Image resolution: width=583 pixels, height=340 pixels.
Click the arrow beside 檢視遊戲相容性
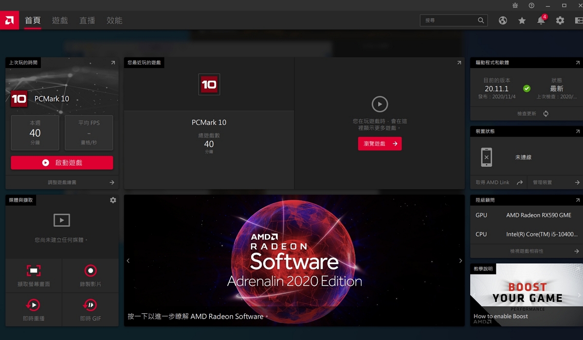[x=577, y=251]
